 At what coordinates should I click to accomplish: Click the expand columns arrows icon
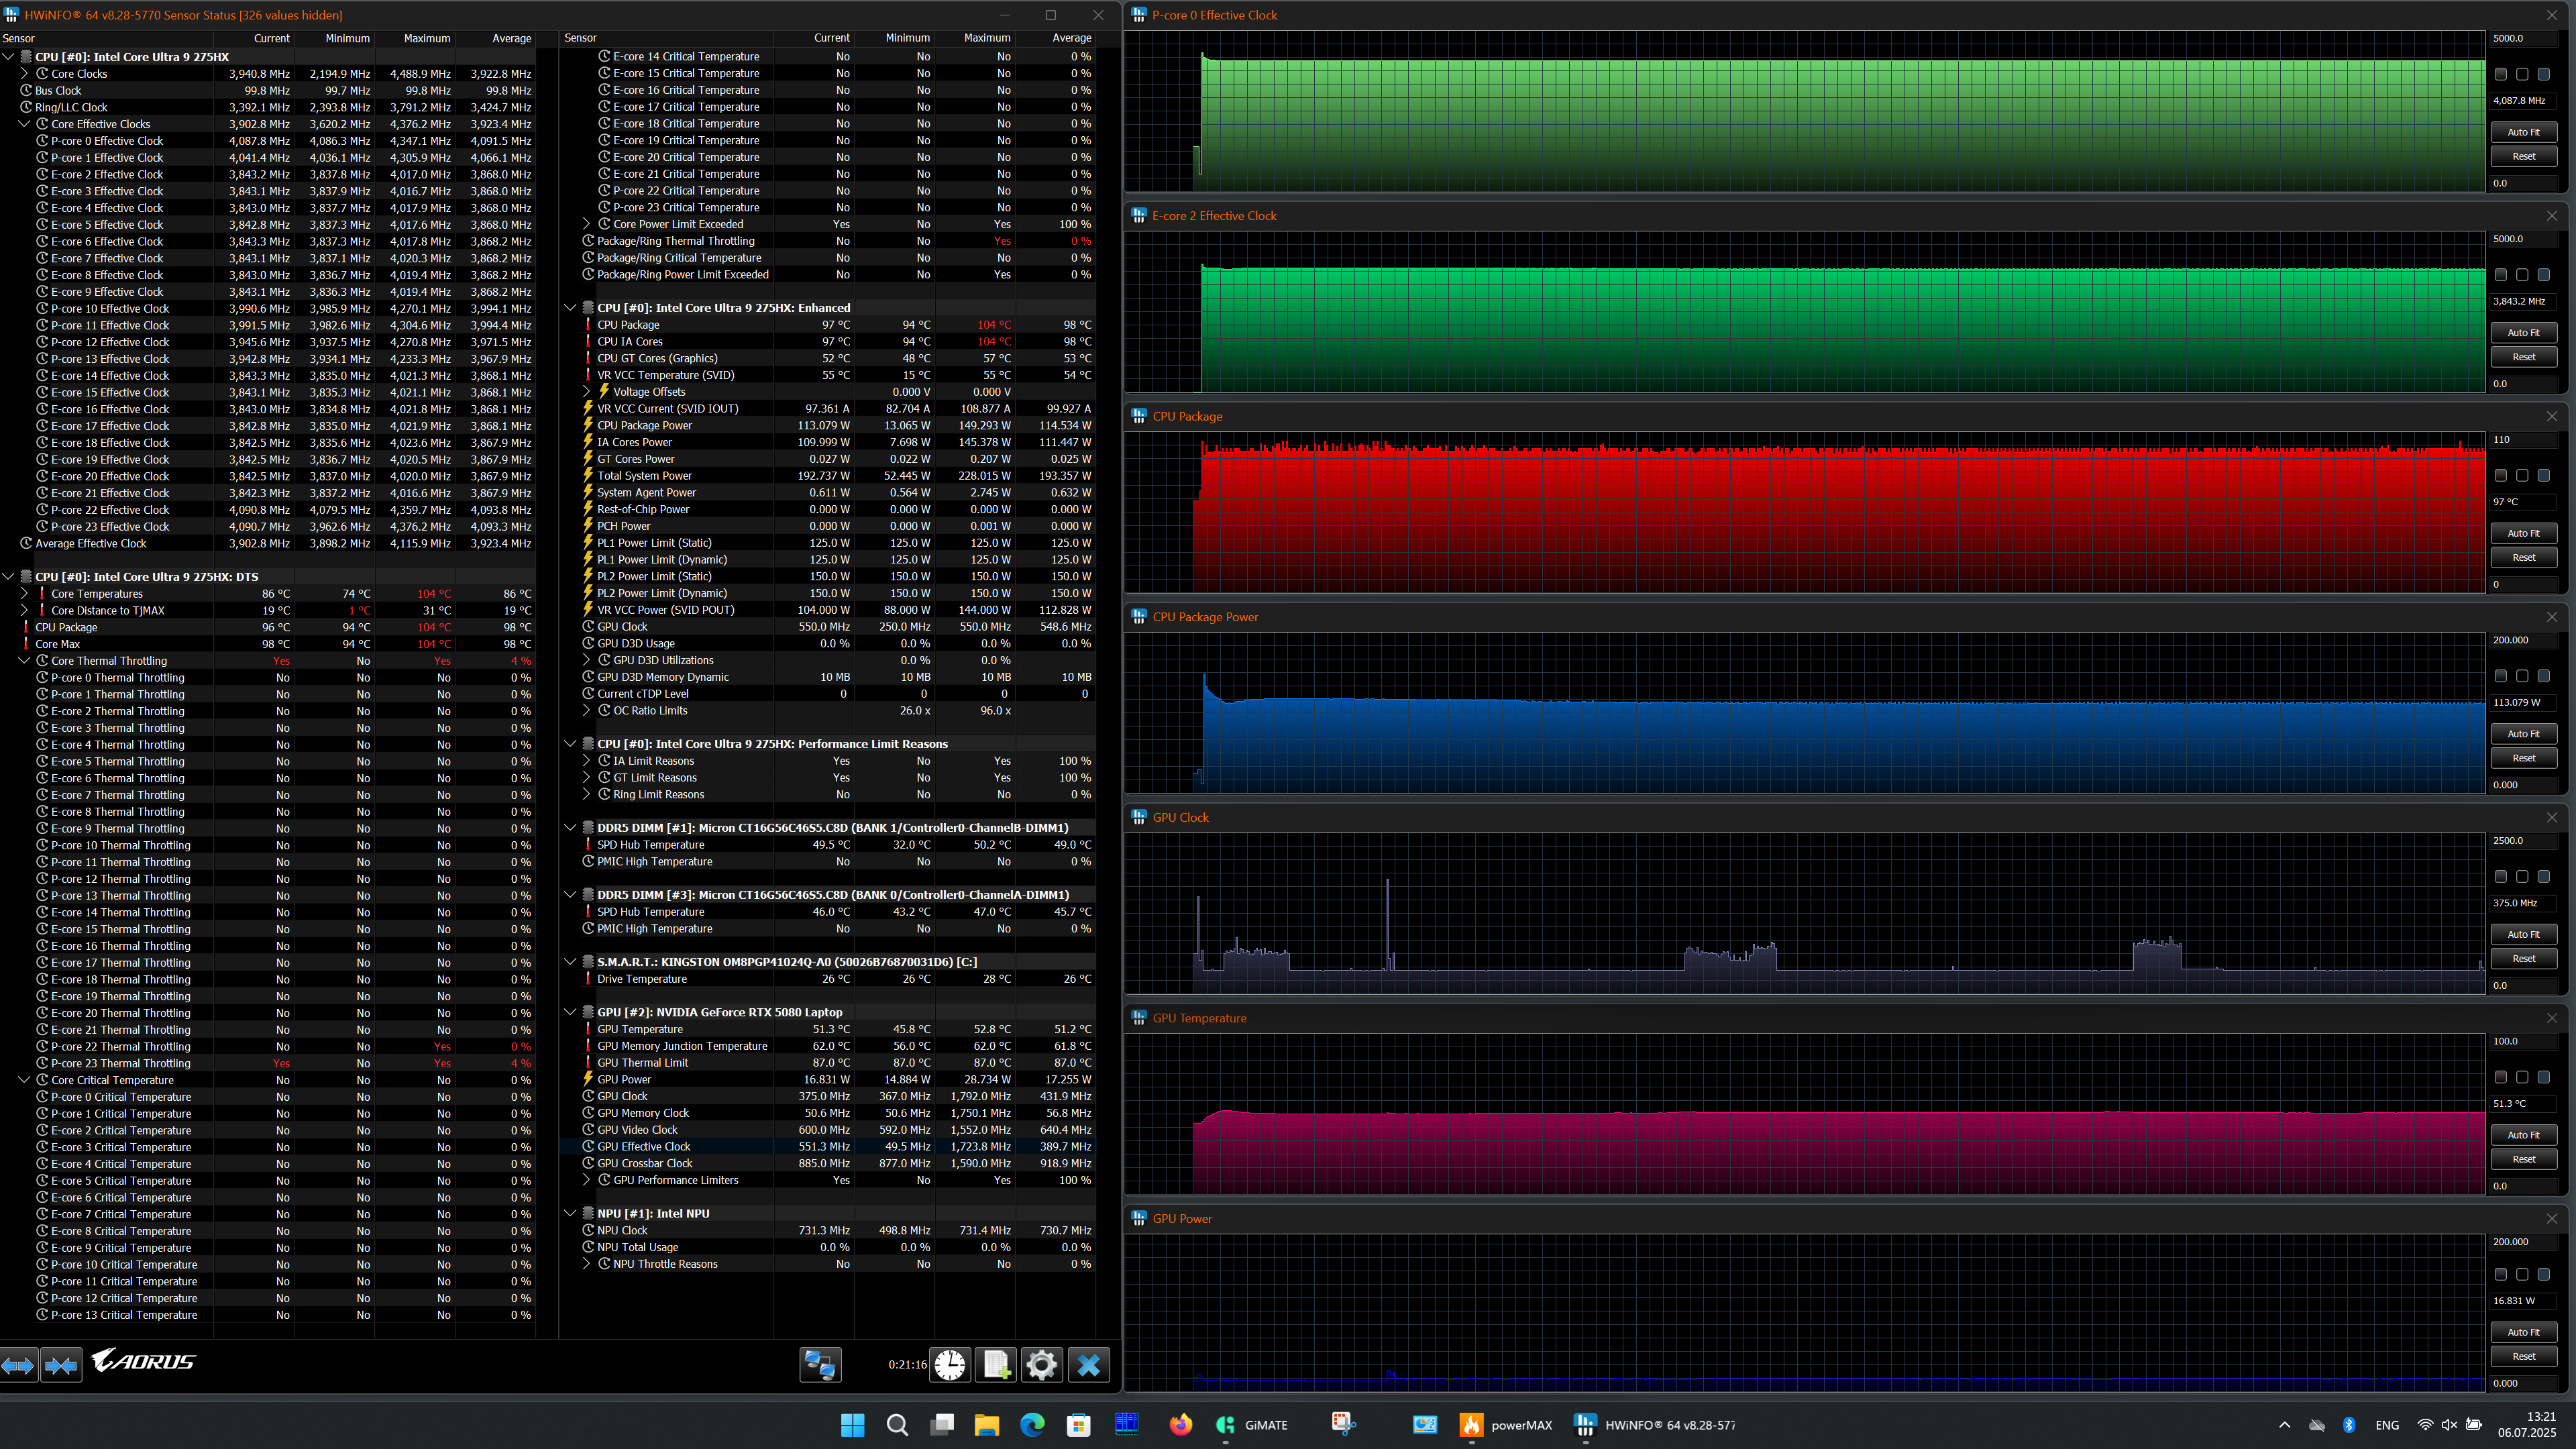(19, 1365)
